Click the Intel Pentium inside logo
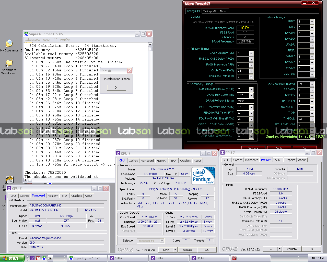 203,176
